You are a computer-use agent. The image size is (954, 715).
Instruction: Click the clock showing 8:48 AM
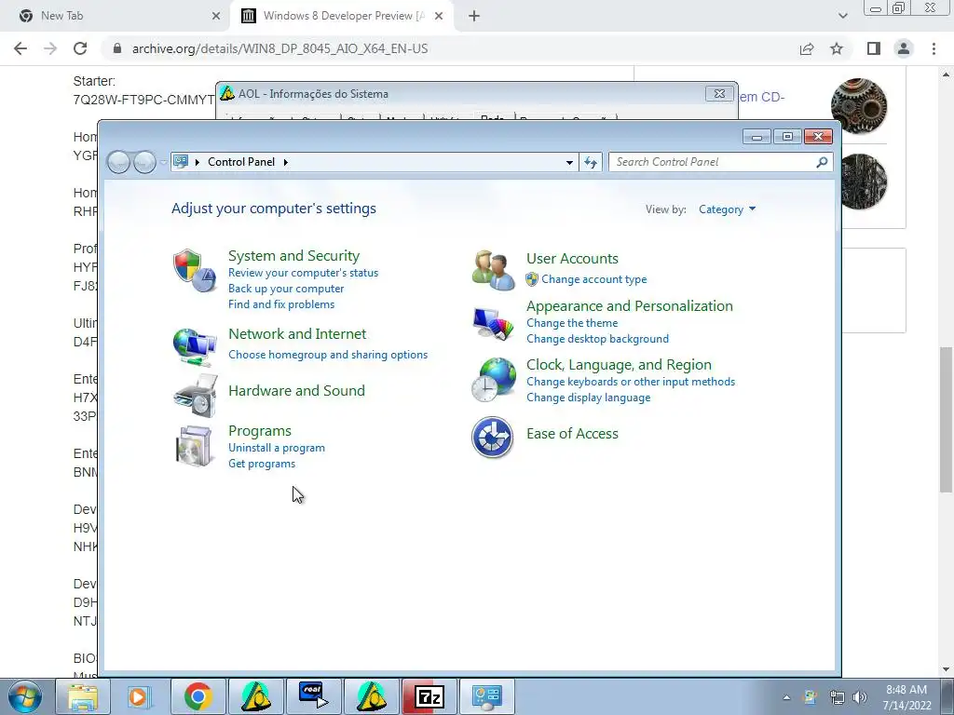point(906,690)
